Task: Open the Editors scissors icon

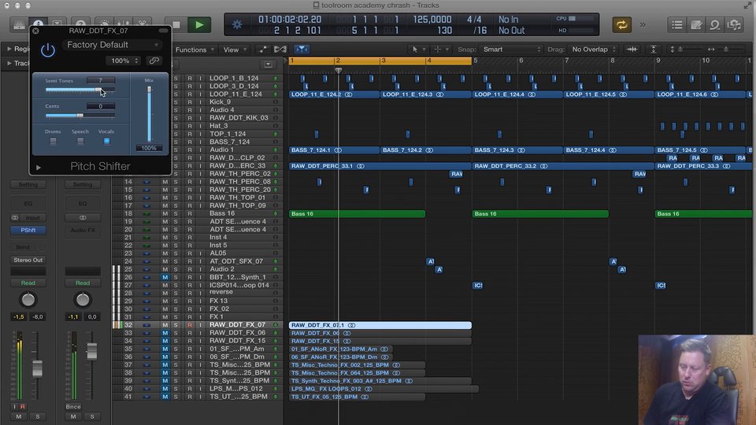Action: [x=143, y=24]
